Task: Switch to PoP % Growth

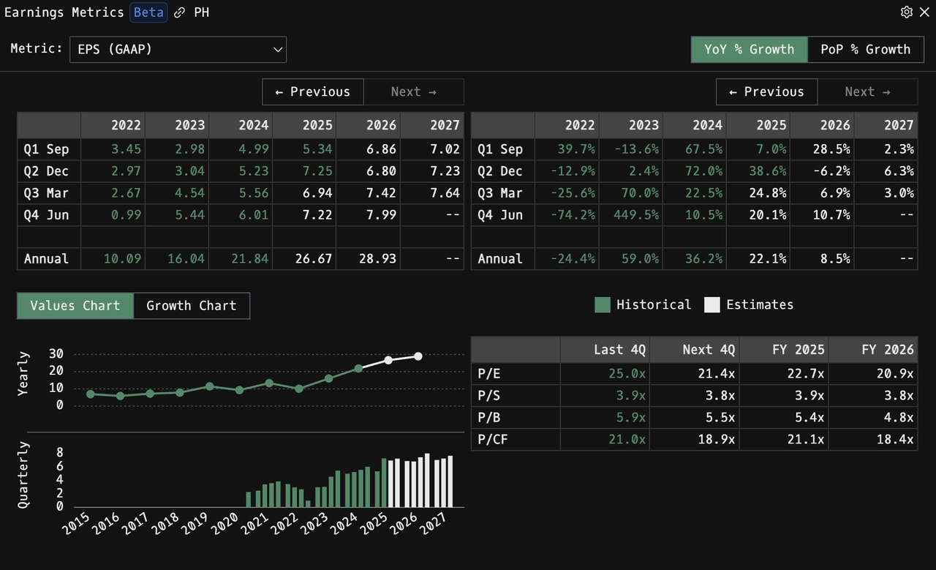Action: click(866, 50)
